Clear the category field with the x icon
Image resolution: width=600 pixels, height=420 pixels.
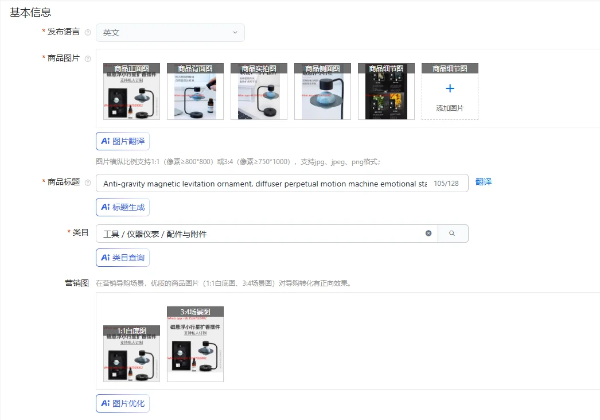coord(428,234)
